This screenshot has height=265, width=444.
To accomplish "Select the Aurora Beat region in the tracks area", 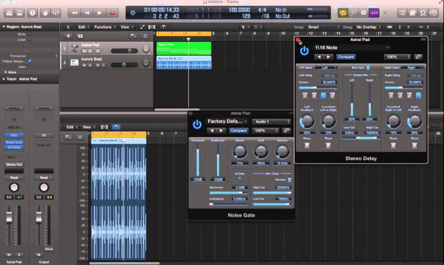I will point(184,64).
